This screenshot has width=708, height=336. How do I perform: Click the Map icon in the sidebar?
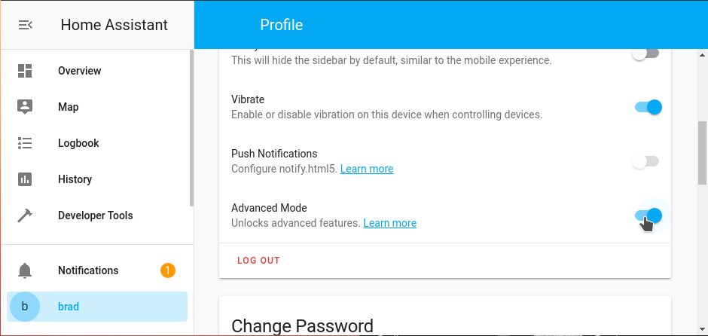point(25,107)
